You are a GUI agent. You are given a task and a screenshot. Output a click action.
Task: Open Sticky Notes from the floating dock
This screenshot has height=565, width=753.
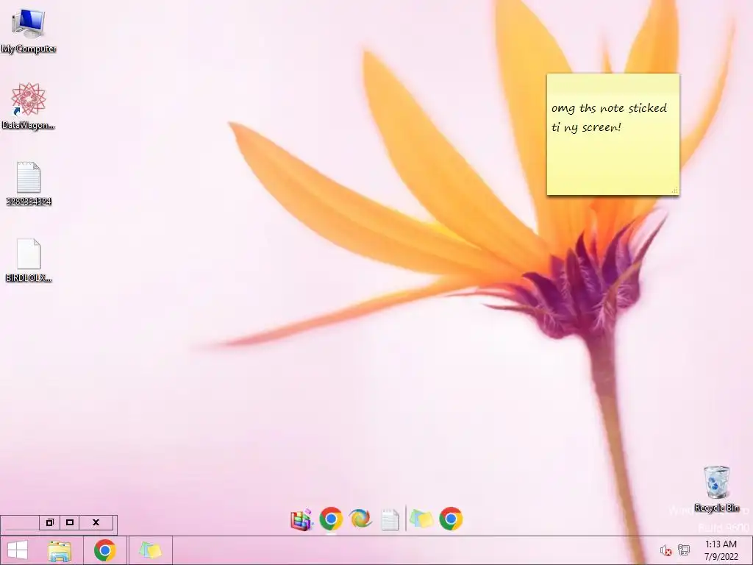[x=421, y=519]
